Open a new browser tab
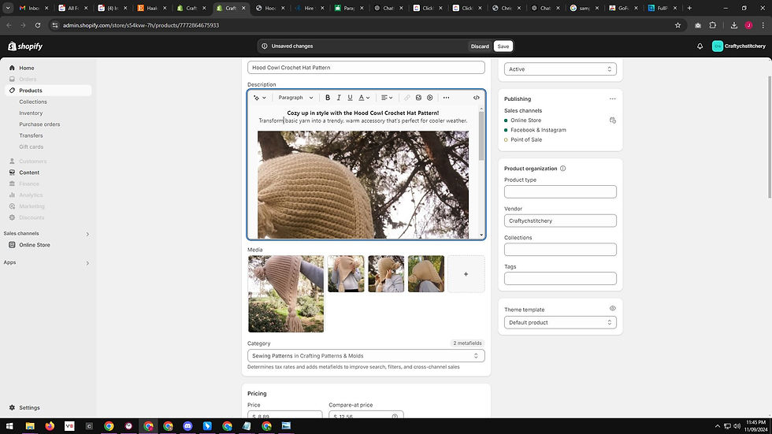 click(689, 8)
